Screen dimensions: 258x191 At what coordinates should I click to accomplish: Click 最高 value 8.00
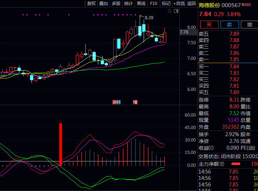tap(234, 107)
